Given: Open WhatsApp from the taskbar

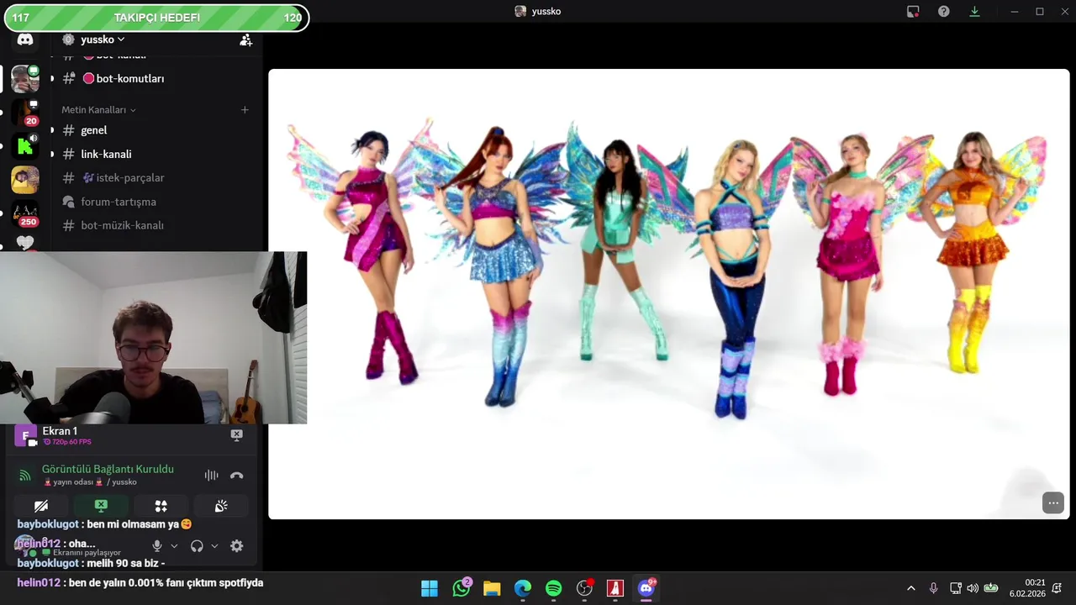Looking at the screenshot, I should [x=461, y=588].
